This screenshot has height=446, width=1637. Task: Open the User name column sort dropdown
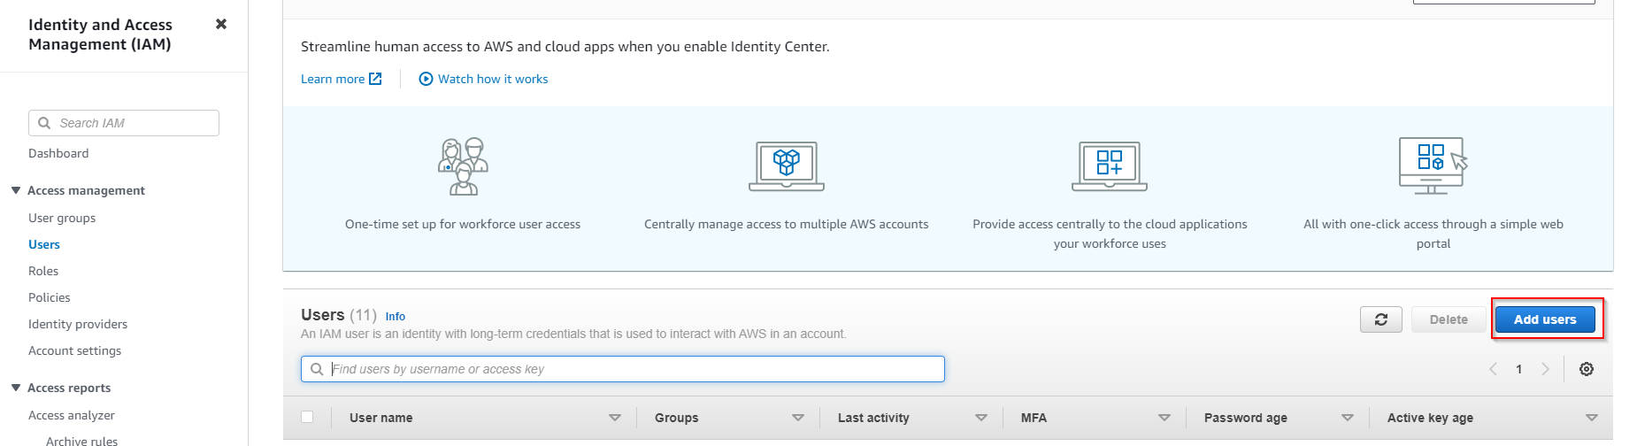615,418
